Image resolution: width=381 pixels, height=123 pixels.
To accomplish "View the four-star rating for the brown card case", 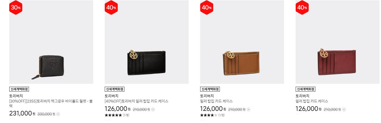I will tap(209, 115).
